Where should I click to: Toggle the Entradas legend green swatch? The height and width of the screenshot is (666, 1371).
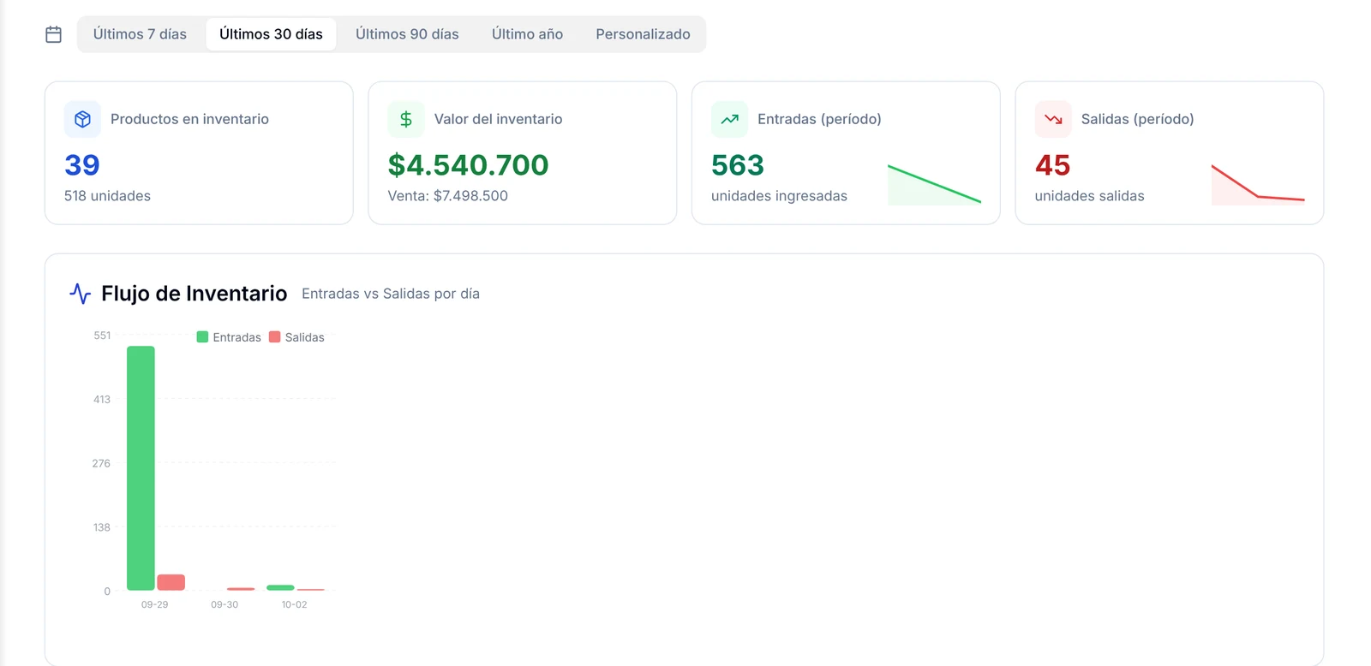[x=202, y=337]
